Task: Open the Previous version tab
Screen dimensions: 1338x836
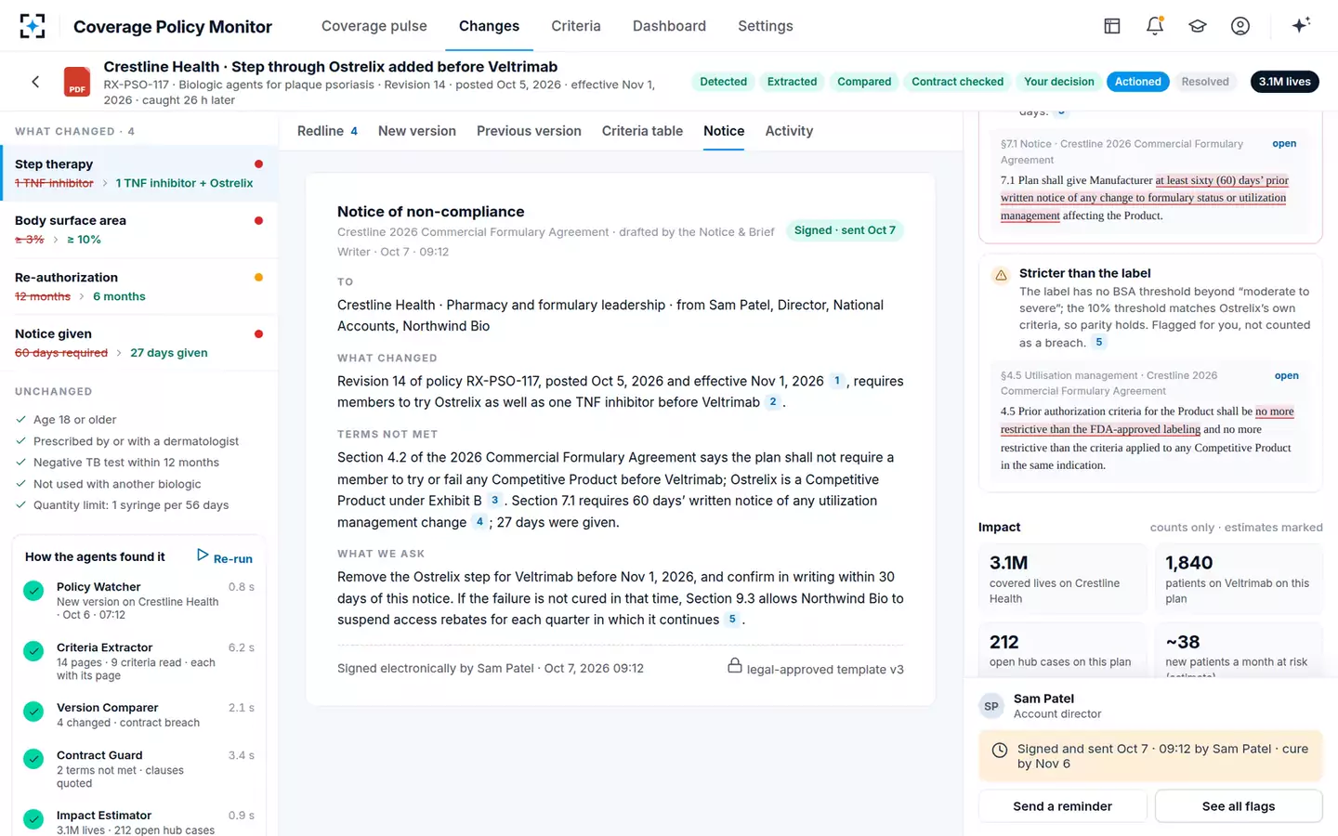Action: tap(529, 131)
